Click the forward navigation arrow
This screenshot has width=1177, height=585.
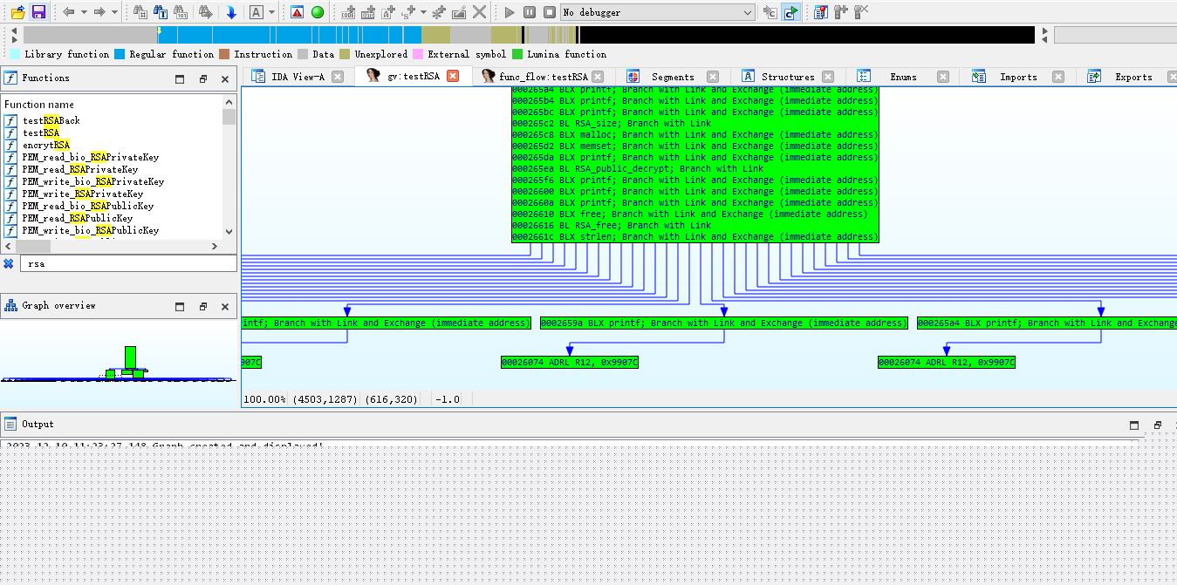tap(99, 12)
